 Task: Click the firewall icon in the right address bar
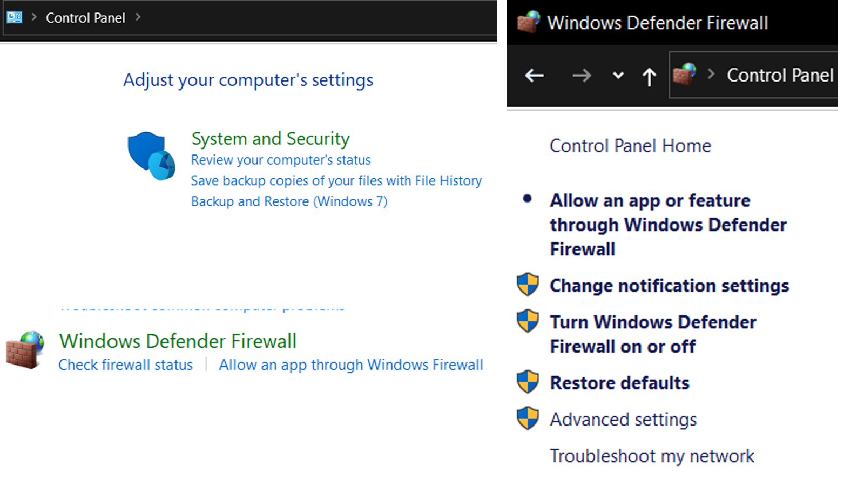[685, 75]
